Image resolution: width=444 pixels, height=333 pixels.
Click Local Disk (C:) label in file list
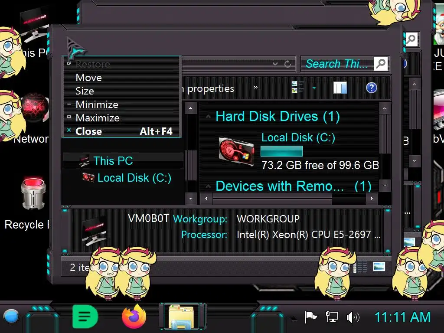[298, 137]
